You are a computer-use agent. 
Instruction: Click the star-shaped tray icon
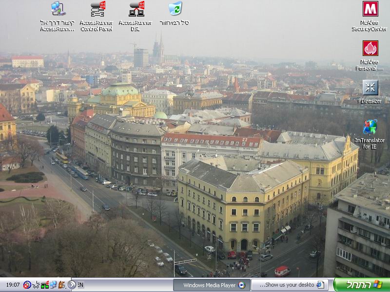[x=36, y=285]
